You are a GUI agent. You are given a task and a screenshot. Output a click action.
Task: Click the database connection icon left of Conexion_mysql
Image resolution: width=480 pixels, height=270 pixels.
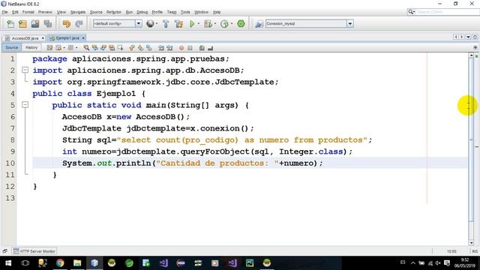259,23
